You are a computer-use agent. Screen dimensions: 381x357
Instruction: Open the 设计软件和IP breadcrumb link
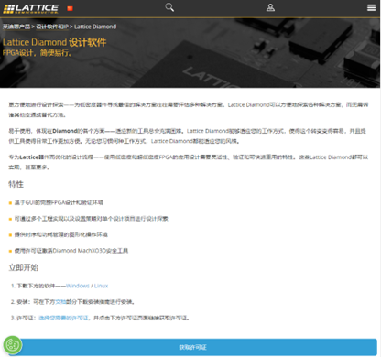coord(52,27)
